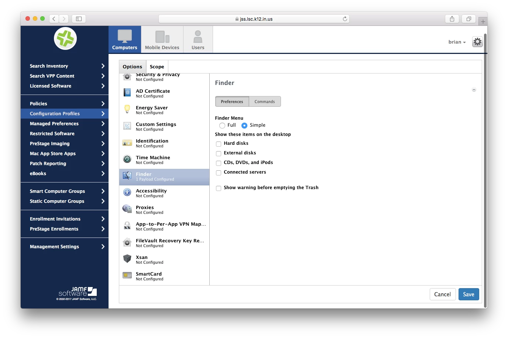Viewport: 508px width, 338px height.
Task: Click the Save button
Action: click(469, 294)
